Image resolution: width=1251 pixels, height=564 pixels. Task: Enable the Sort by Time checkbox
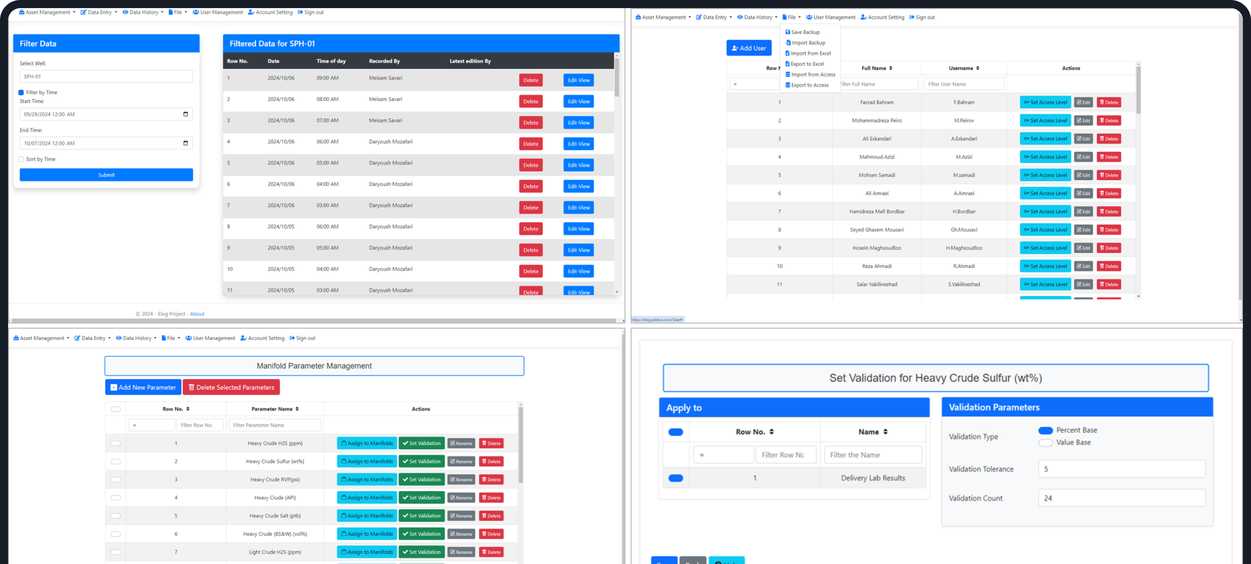(21, 159)
